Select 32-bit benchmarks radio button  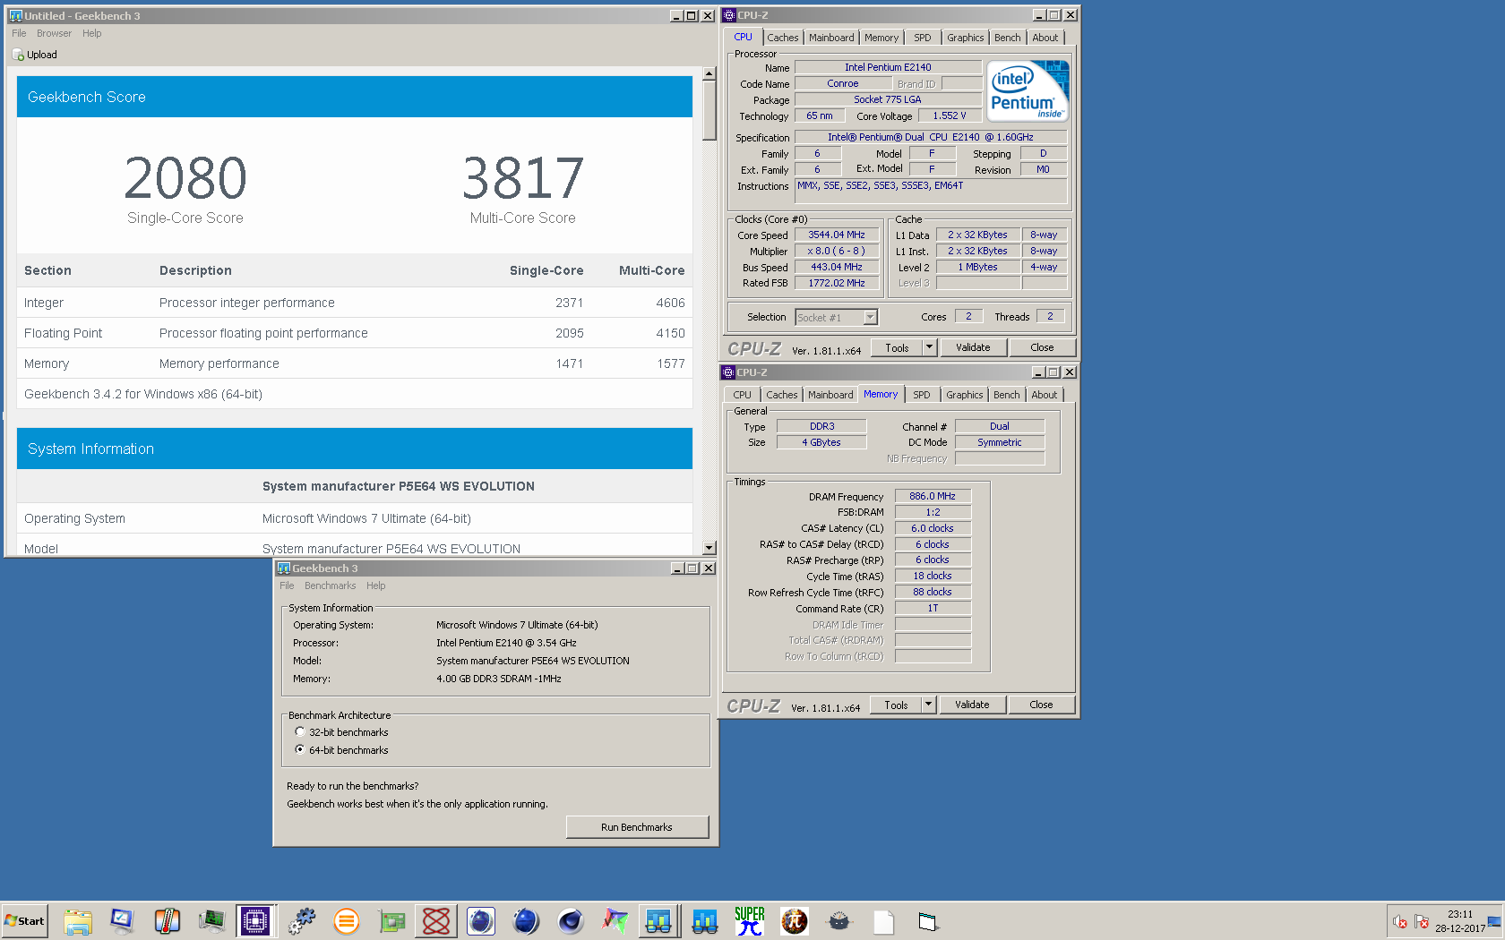300,732
